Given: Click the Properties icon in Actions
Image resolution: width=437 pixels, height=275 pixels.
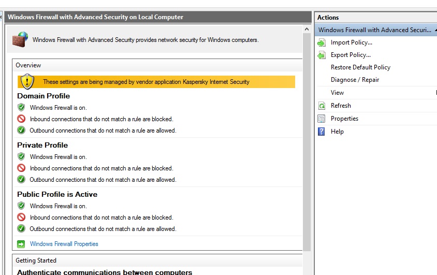Looking at the screenshot, I should [x=322, y=119].
